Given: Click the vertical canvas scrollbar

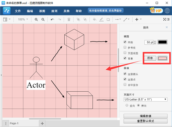Looking at the screenshot, I should click(x=118, y=60).
